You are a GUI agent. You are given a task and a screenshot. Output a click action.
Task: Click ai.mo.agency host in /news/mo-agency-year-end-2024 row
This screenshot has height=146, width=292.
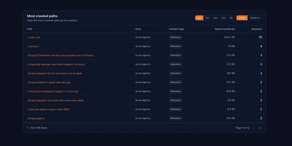click(x=143, y=109)
